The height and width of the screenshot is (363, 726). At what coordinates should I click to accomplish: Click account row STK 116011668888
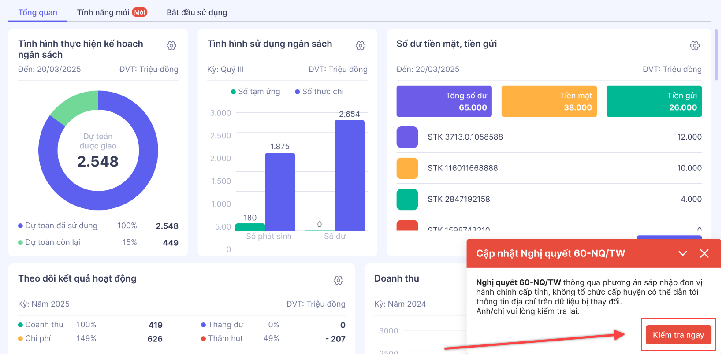tap(549, 168)
